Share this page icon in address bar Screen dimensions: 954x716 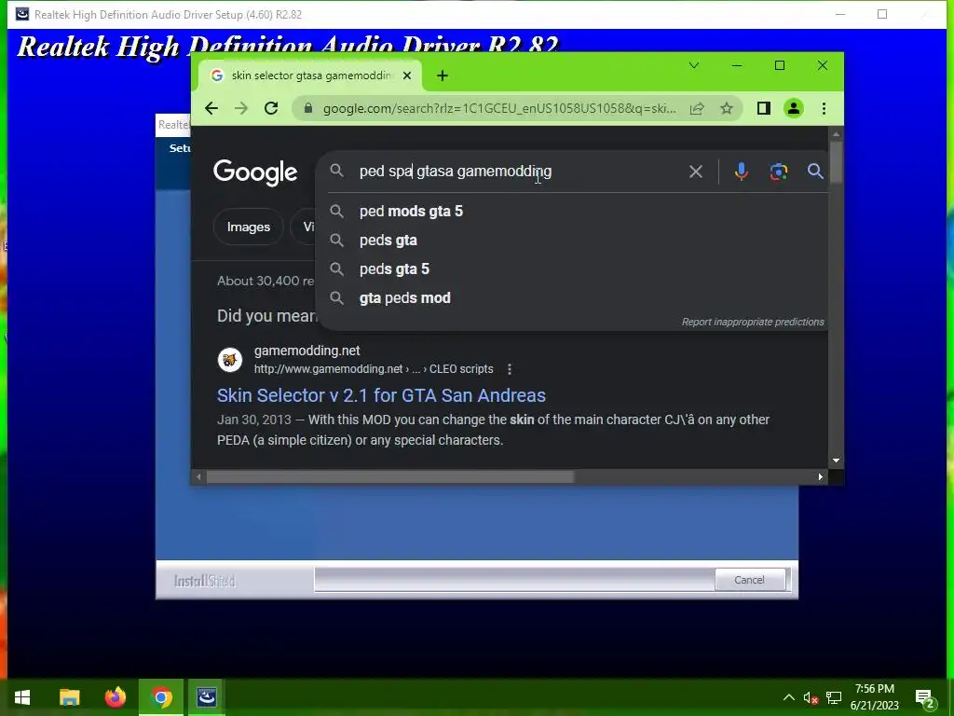coord(697,108)
